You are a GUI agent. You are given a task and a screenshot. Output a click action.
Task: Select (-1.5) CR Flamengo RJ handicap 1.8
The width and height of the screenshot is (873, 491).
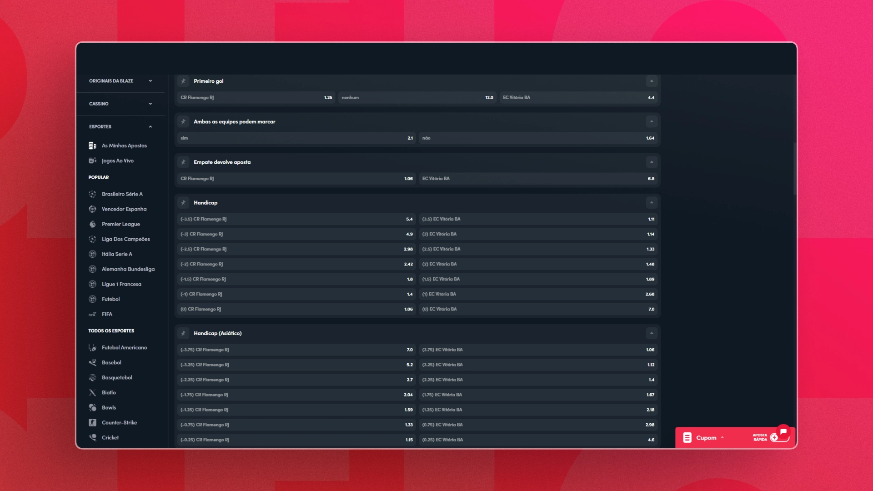tap(296, 279)
